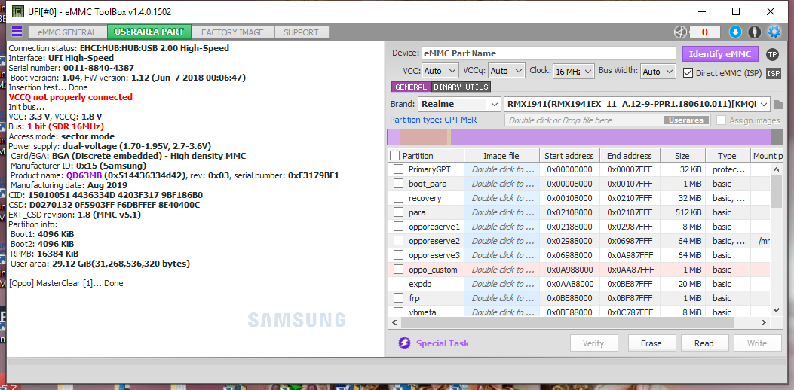
Task: Click the Erase button
Action: click(x=651, y=343)
